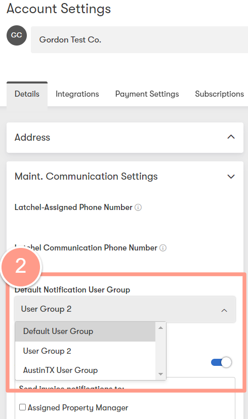Screen dimensions: 248x419
Task: Select the Details tab
Action: tap(27, 94)
